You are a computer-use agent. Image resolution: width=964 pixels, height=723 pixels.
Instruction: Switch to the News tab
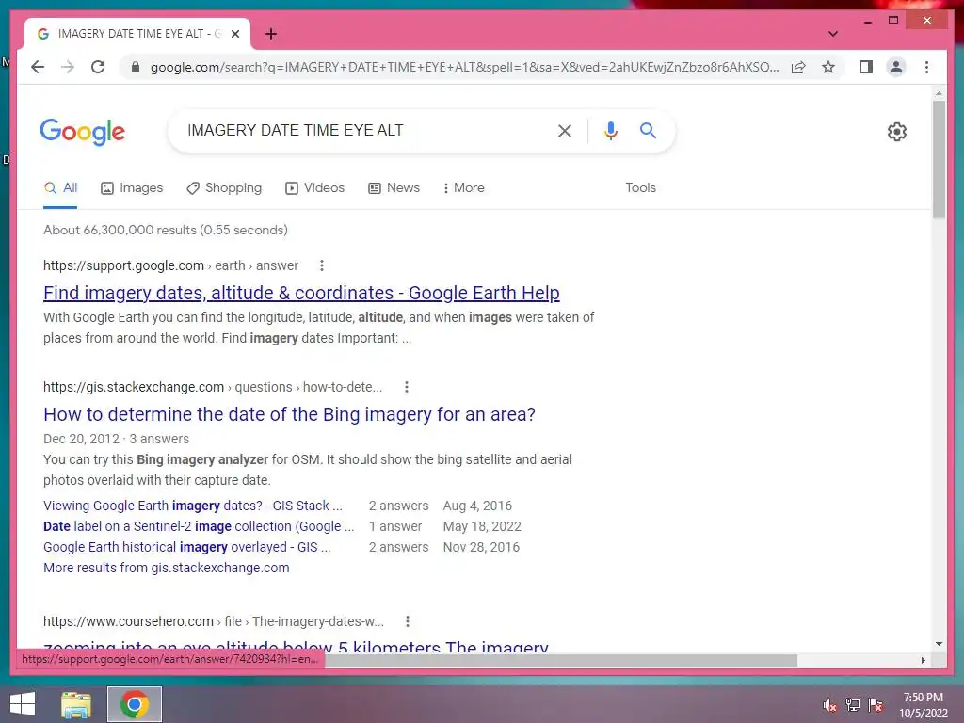(x=394, y=188)
